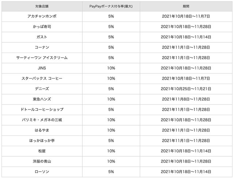The height and width of the screenshot is (179, 234).
Task: Click the ガスト store name
Action: (42, 37)
